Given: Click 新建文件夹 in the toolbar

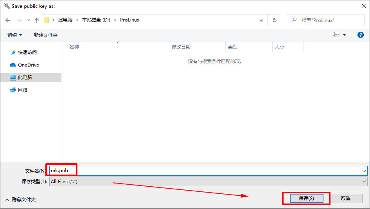Looking at the screenshot, I should pos(46,35).
